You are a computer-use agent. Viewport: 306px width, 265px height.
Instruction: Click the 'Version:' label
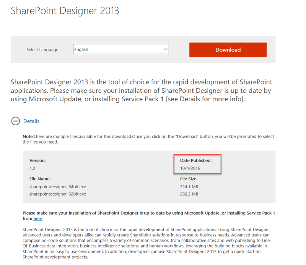tap(37, 160)
